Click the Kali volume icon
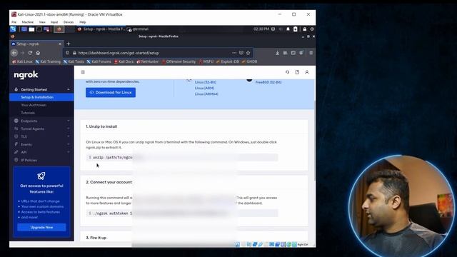 281,29
